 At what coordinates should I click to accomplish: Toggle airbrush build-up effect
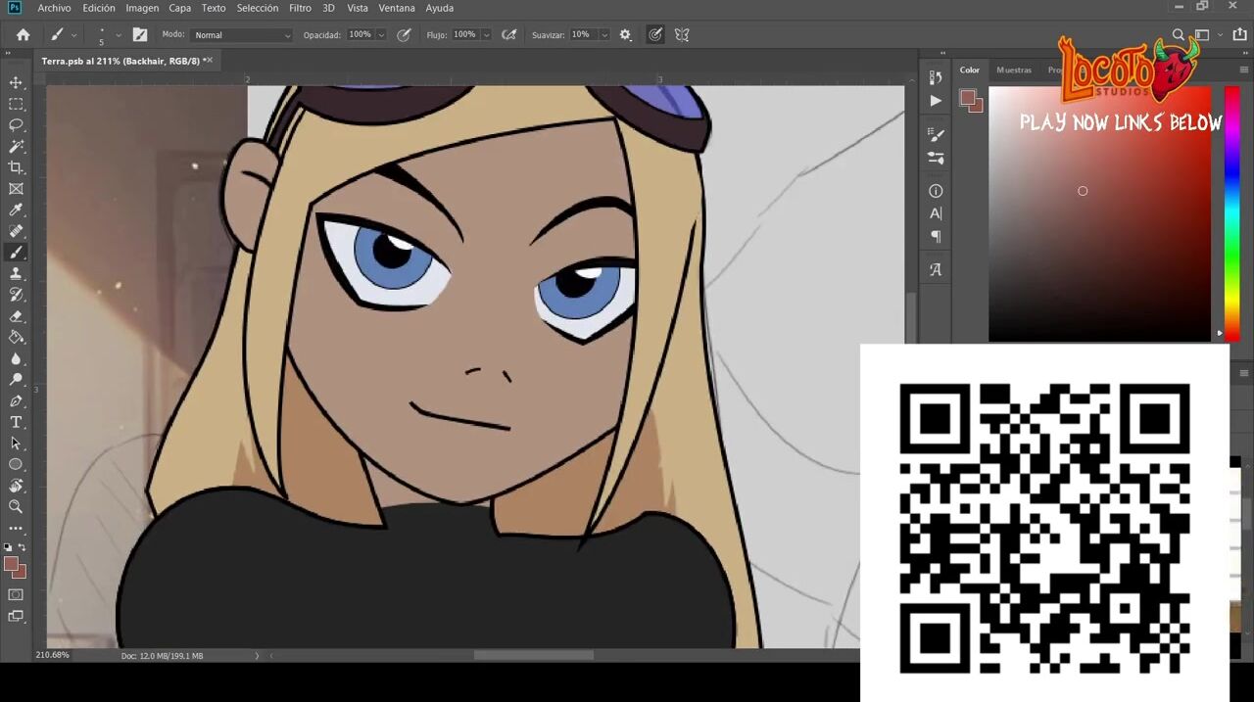508,34
